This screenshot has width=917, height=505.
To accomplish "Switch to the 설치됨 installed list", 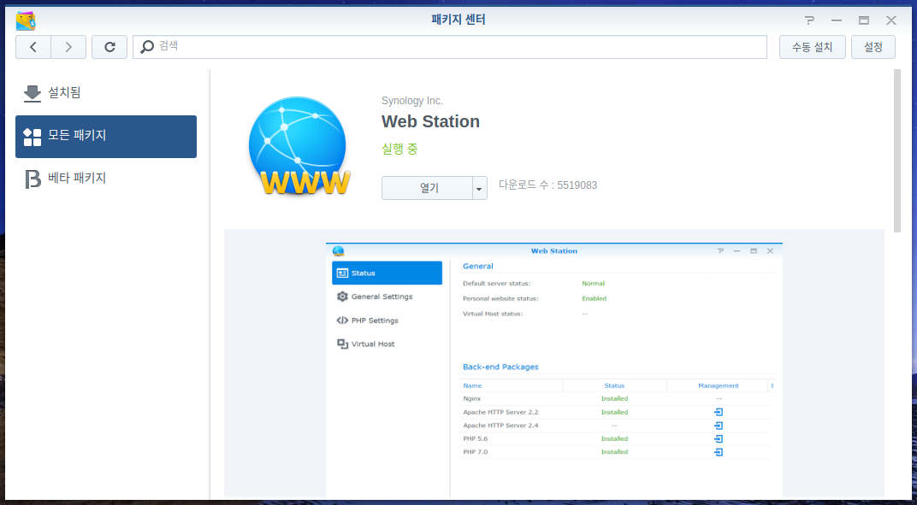I will coord(106,93).
